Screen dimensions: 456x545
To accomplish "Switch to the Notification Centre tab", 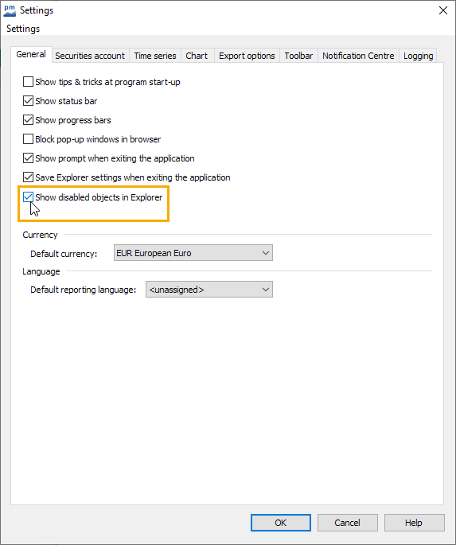I will point(358,56).
